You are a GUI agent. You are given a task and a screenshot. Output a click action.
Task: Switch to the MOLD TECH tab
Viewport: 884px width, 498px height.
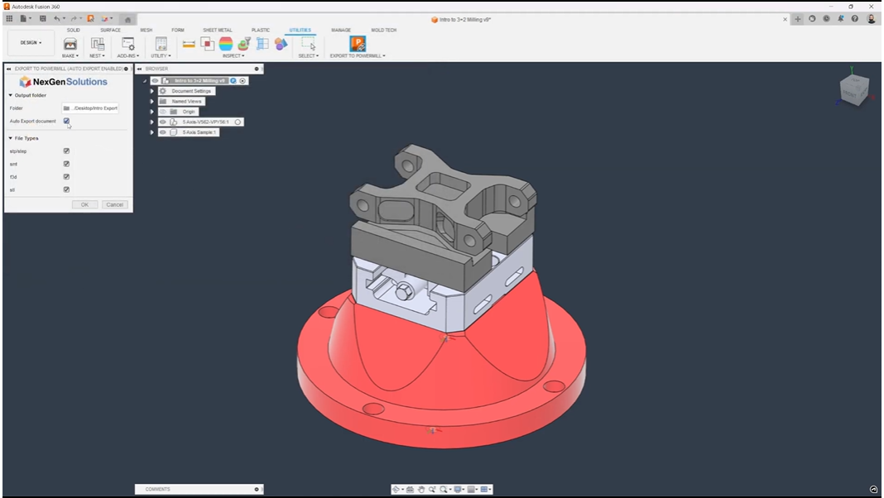tap(383, 30)
